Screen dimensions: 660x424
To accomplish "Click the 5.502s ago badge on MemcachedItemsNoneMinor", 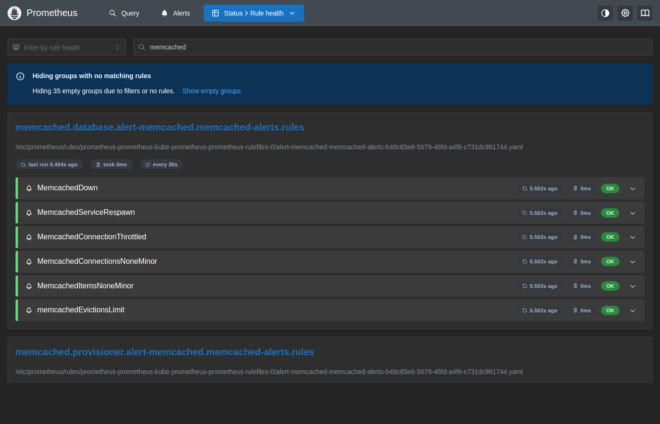I will [x=540, y=286].
